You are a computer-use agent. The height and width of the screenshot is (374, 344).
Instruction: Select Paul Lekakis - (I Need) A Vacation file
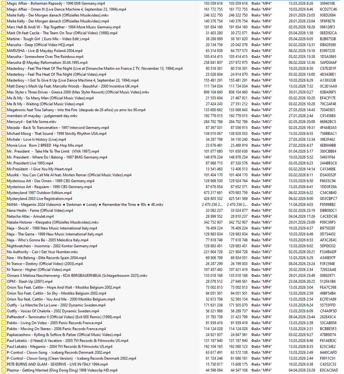(x=68, y=341)
